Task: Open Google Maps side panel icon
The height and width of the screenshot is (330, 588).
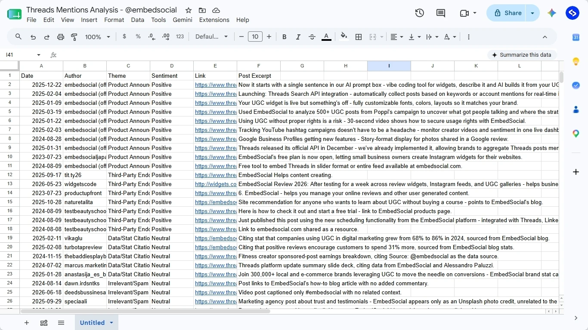Action: click(576, 134)
